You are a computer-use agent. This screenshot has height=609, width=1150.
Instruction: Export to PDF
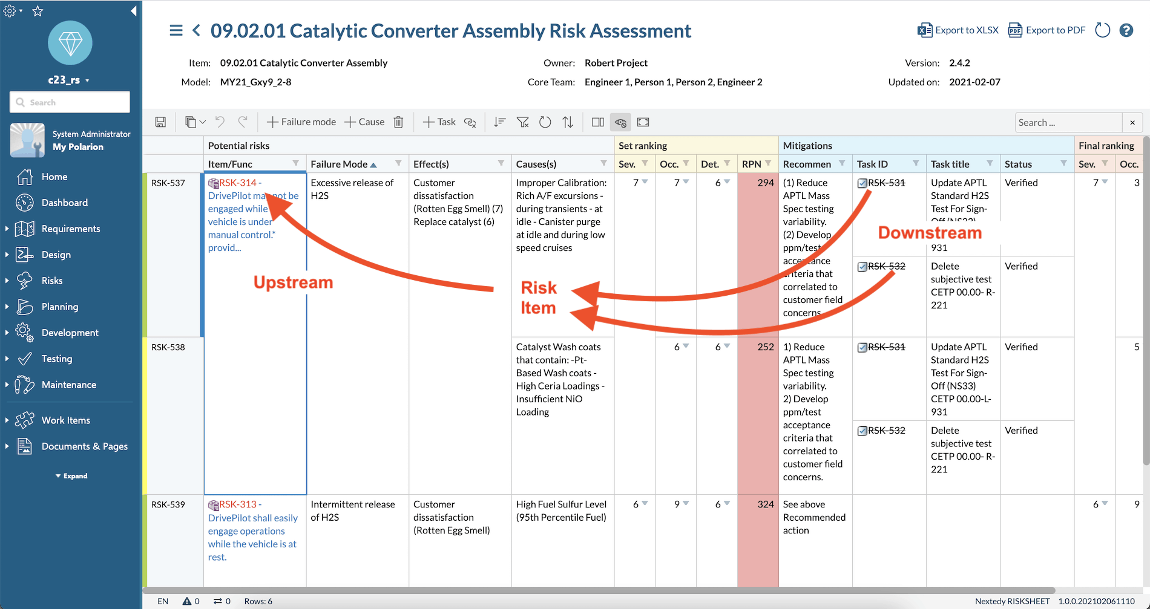click(1046, 30)
